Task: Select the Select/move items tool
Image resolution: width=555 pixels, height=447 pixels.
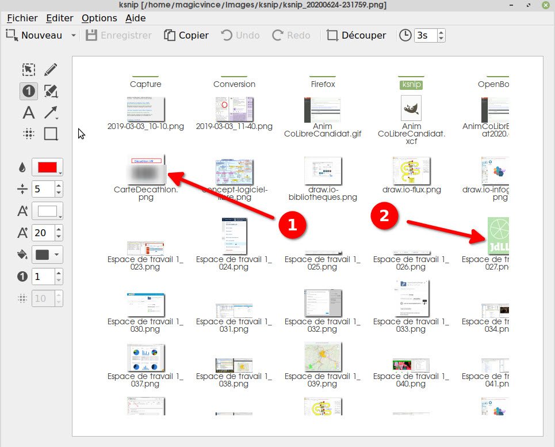Action: (28, 70)
